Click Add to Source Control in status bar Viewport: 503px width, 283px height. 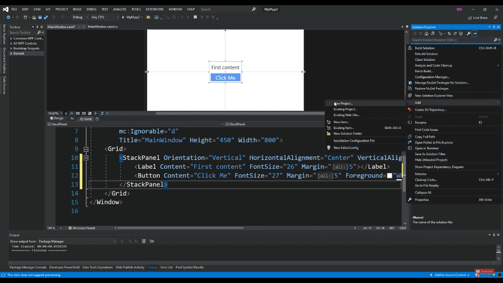tap(450, 275)
